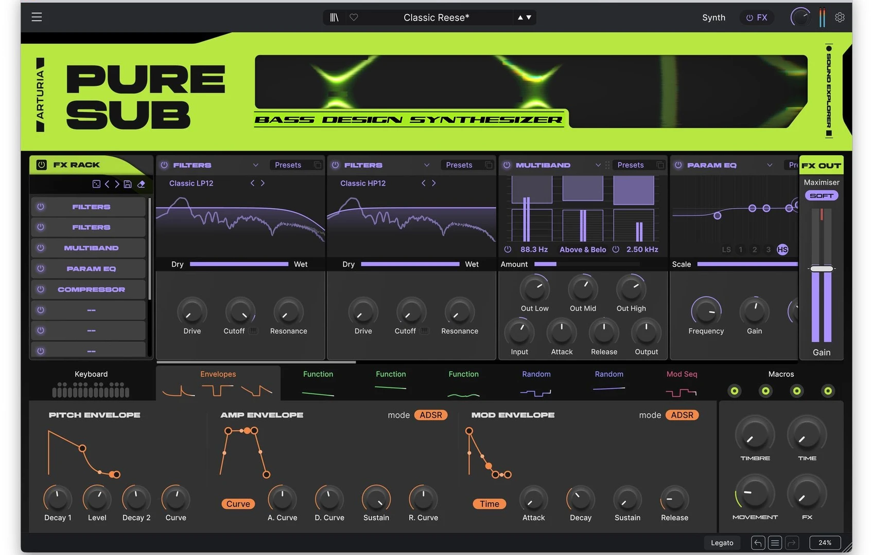The height and width of the screenshot is (555, 873).
Task: Select next Classic HP12 filter type arrow
Action: click(x=434, y=183)
